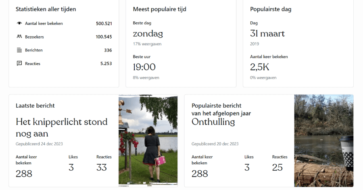Click the 100.545 visitors count
Viewport: 363px width, 190px height.
tap(104, 37)
